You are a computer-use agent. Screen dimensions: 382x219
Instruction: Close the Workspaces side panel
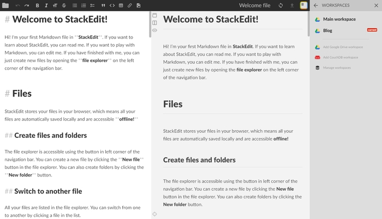[376, 5]
